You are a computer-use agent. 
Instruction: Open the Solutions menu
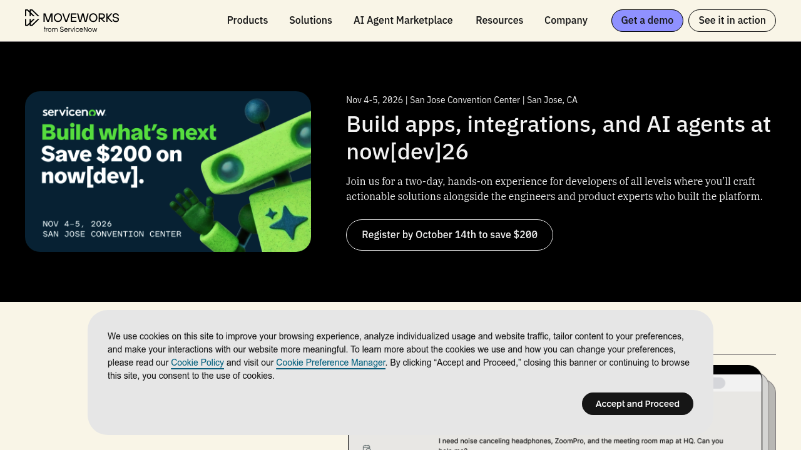pyautogui.click(x=310, y=21)
